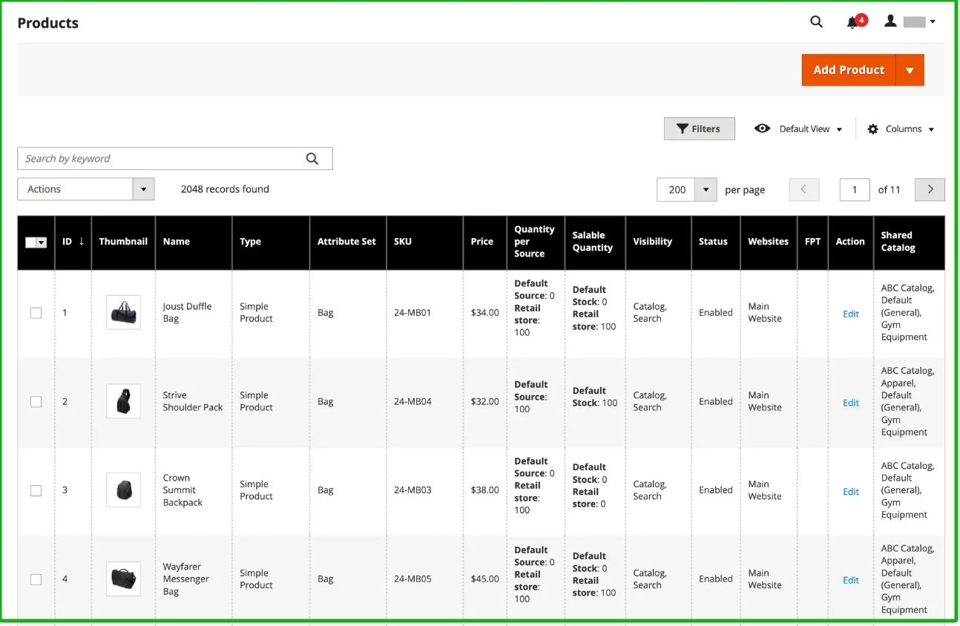Click the Price column header
Viewport: 960px width, 626px height.
[482, 242]
